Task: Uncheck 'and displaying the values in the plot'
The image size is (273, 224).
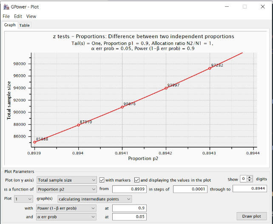Action: pyautogui.click(x=137, y=180)
